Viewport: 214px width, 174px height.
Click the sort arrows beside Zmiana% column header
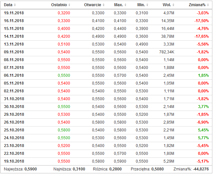[207, 5]
